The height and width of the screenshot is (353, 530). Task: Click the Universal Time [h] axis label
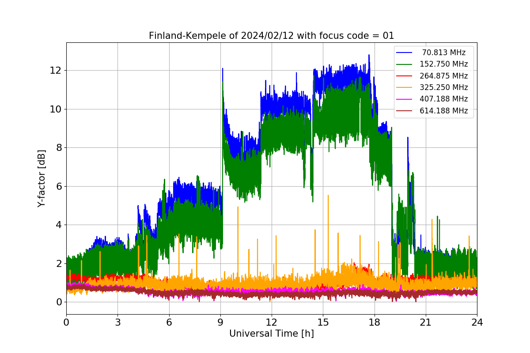272,334
